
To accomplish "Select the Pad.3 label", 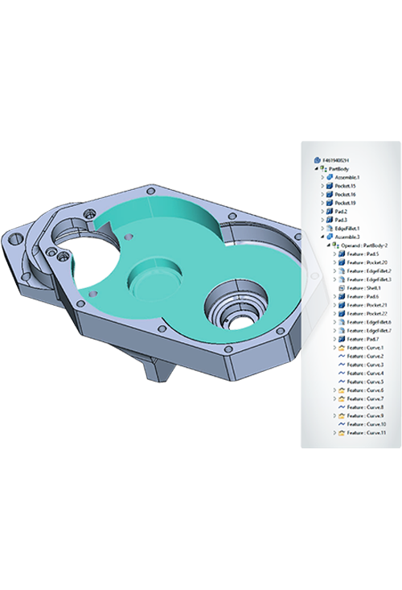I will (x=341, y=220).
